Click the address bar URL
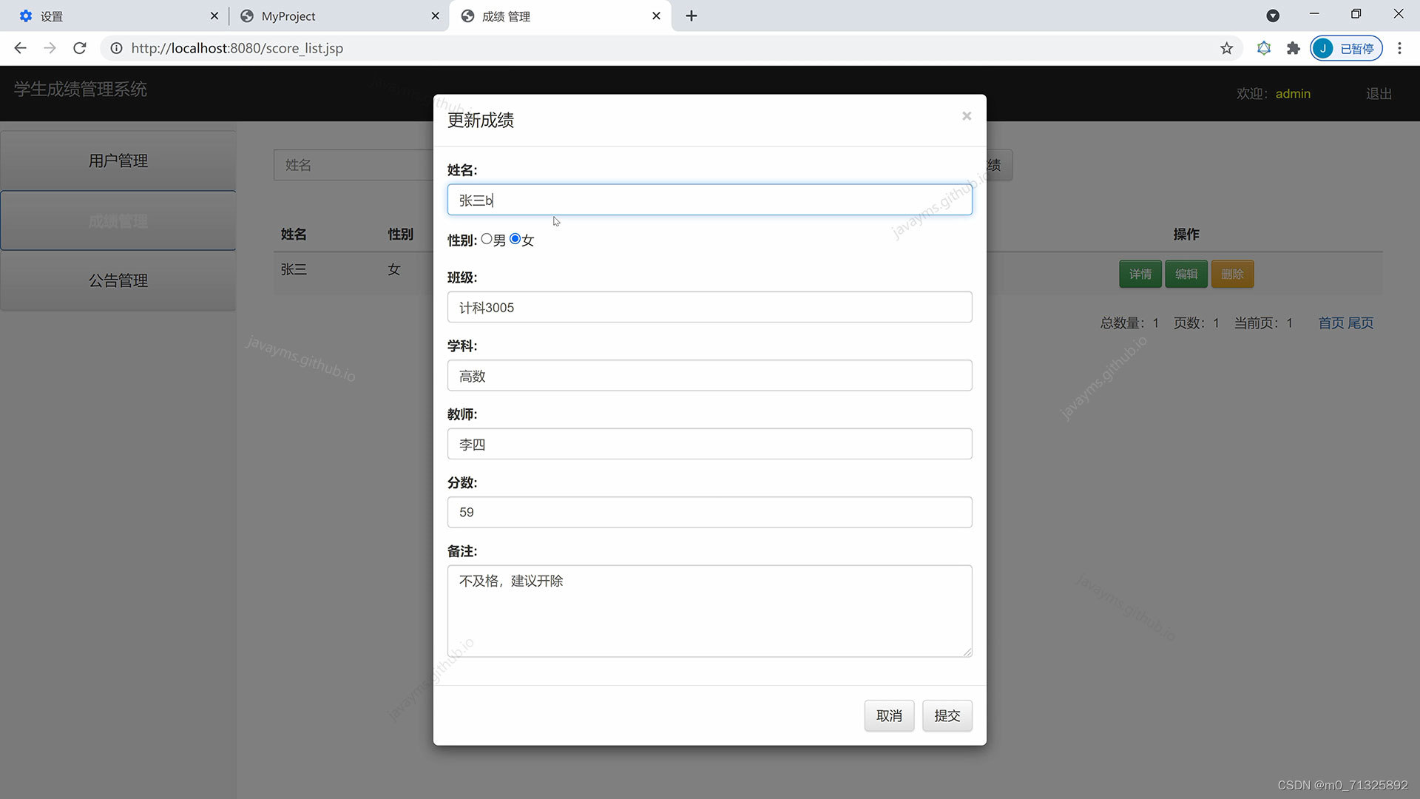The image size is (1420, 799). coord(237,48)
